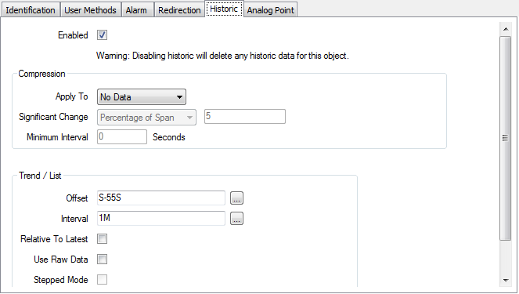This screenshot has width=519, height=294.
Task: Select the Historic tab
Action: tap(224, 9)
